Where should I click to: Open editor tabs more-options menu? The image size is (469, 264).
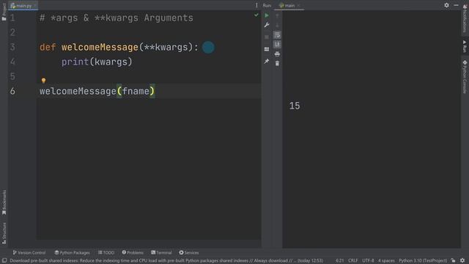click(256, 5)
